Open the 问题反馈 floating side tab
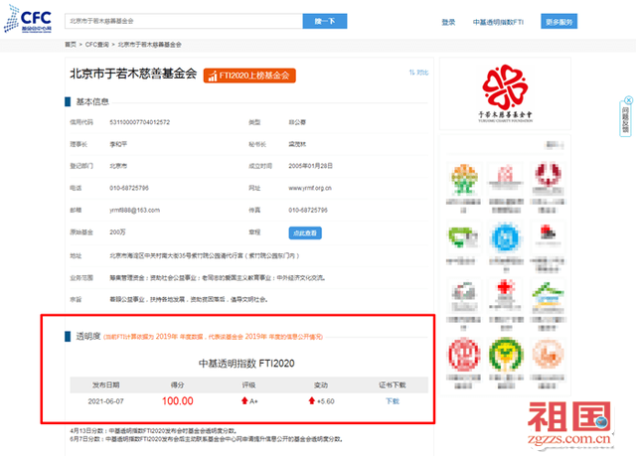Image resolution: width=636 pixels, height=456 pixels. [x=625, y=119]
